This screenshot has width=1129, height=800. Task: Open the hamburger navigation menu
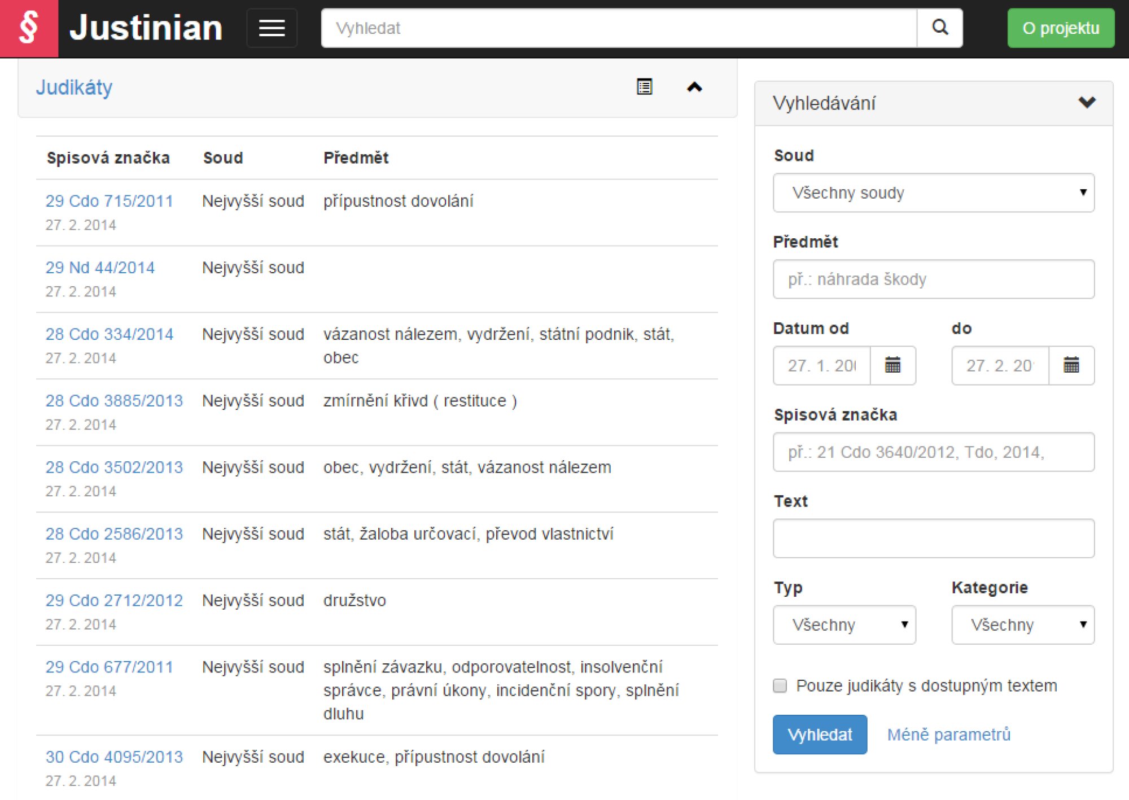pyautogui.click(x=272, y=28)
